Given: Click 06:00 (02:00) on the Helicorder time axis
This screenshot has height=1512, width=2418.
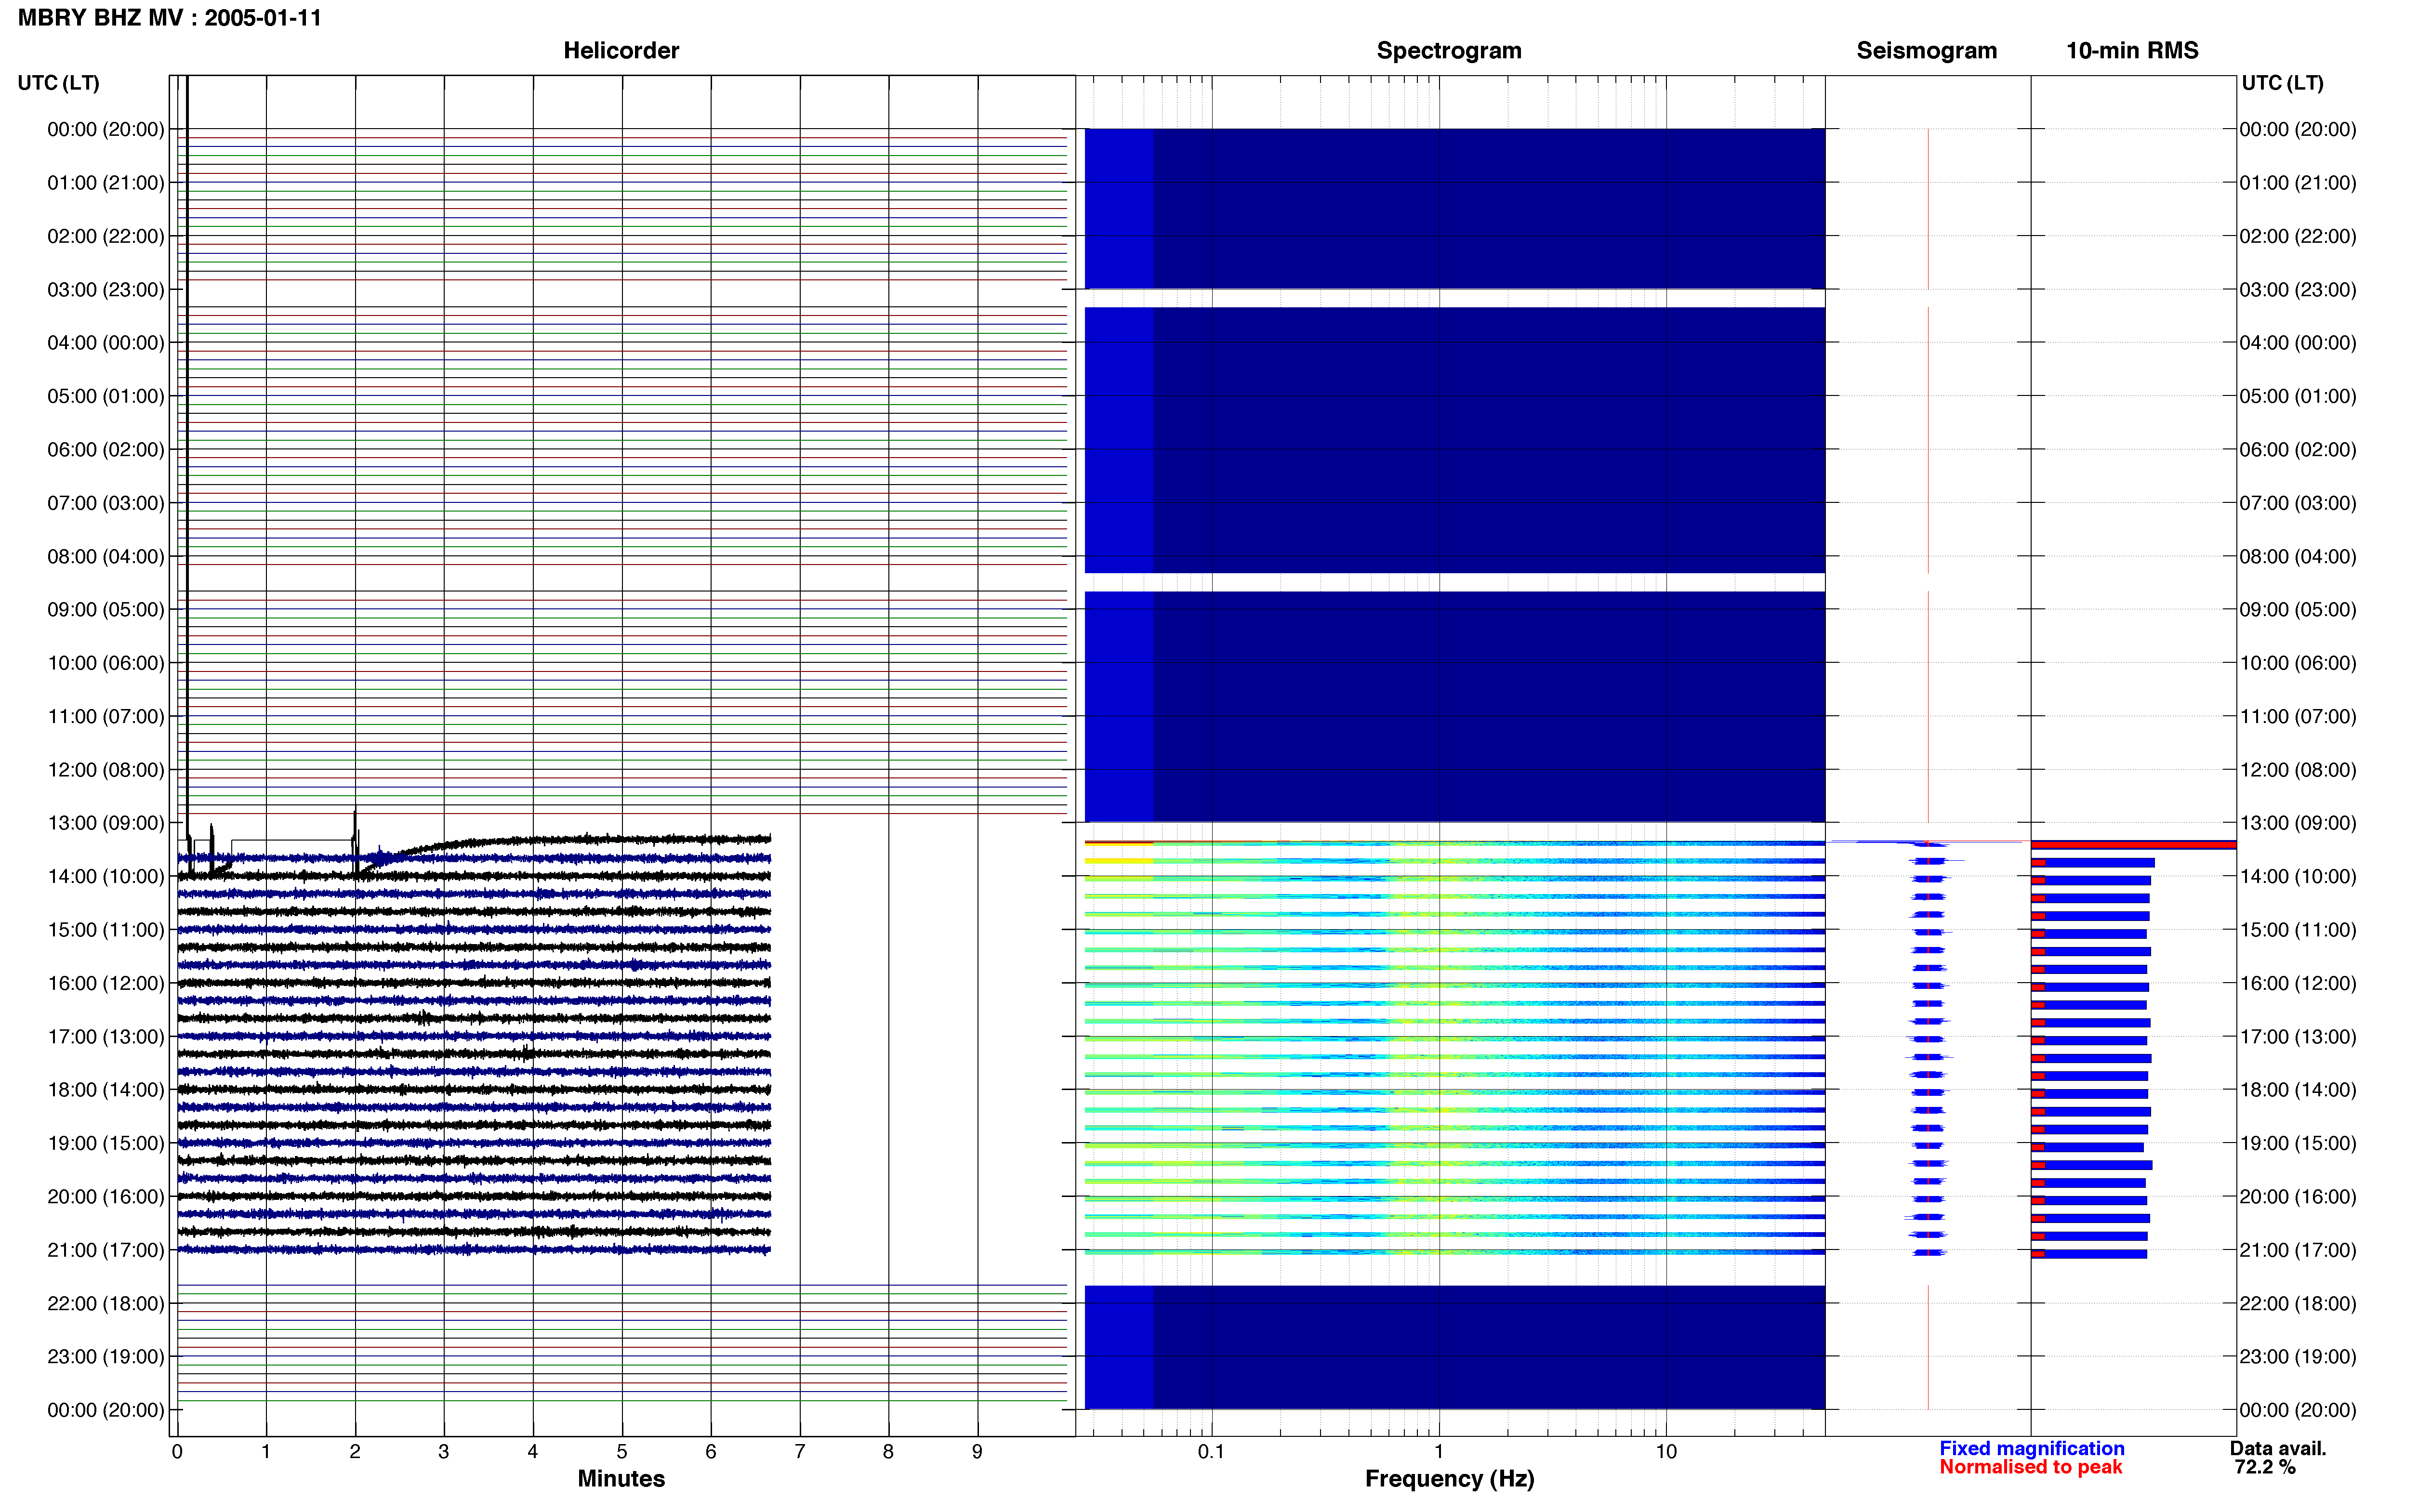Looking at the screenshot, I should pyautogui.click(x=106, y=450).
